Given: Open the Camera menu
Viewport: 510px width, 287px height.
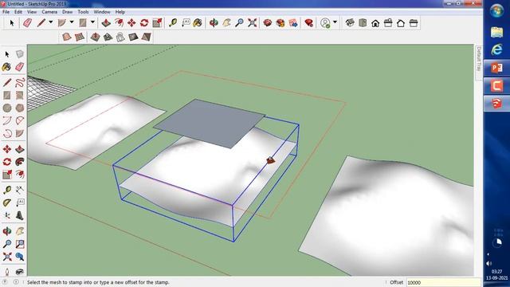Looking at the screenshot, I should pyautogui.click(x=49, y=12).
